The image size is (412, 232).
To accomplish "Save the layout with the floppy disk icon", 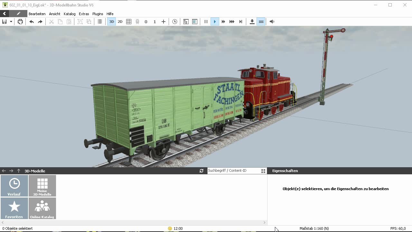I will pos(5,22).
